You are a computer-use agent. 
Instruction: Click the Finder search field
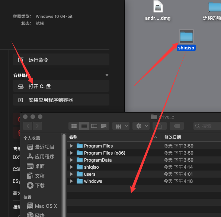207,126
